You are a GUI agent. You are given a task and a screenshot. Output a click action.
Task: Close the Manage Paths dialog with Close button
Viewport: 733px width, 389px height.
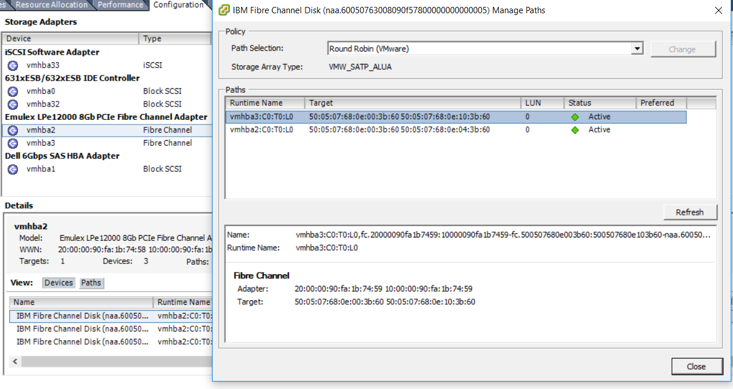tap(697, 367)
